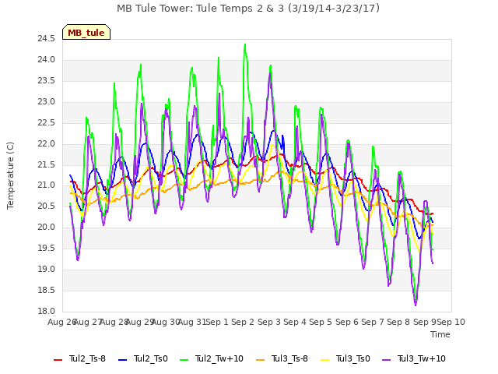Click the 23.5 y-axis tick label
The height and width of the screenshot is (374, 498).
(x=47, y=80)
